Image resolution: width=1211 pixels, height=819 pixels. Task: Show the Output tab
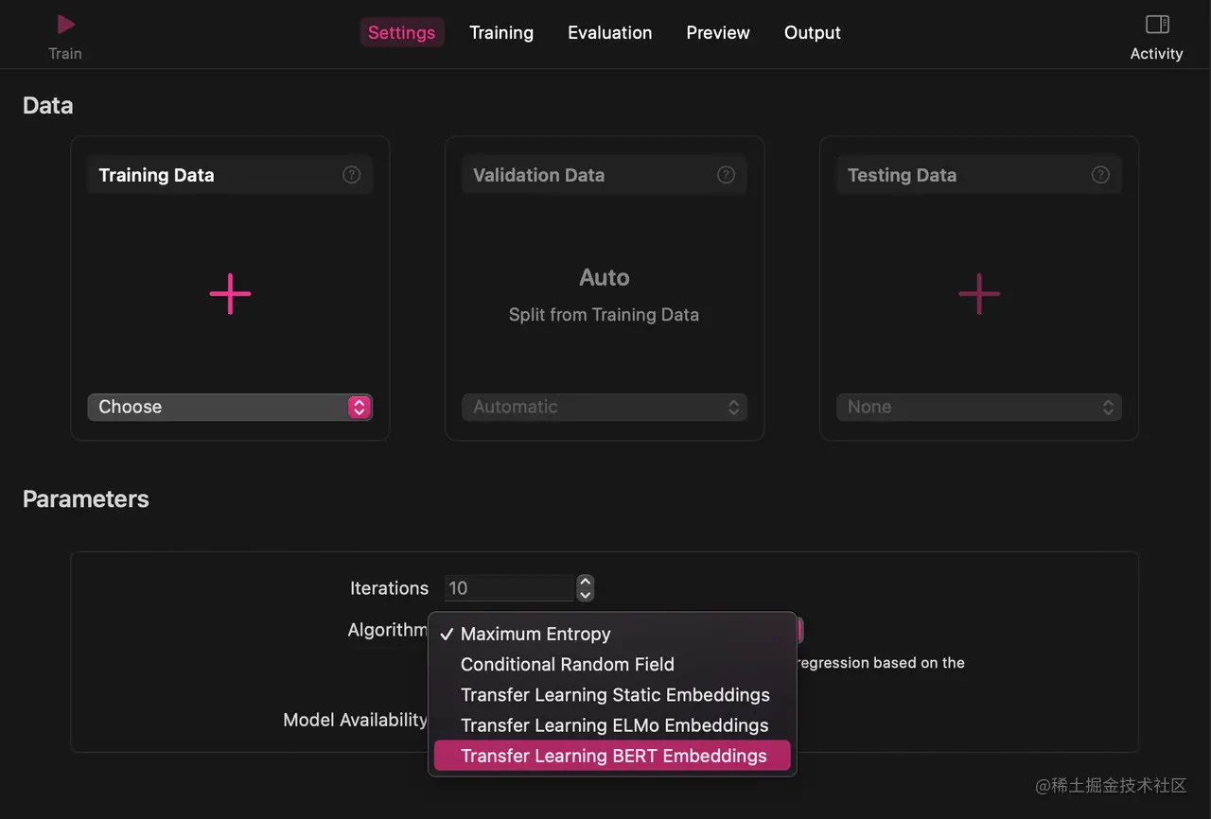pyautogui.click(x=812, y=33)
